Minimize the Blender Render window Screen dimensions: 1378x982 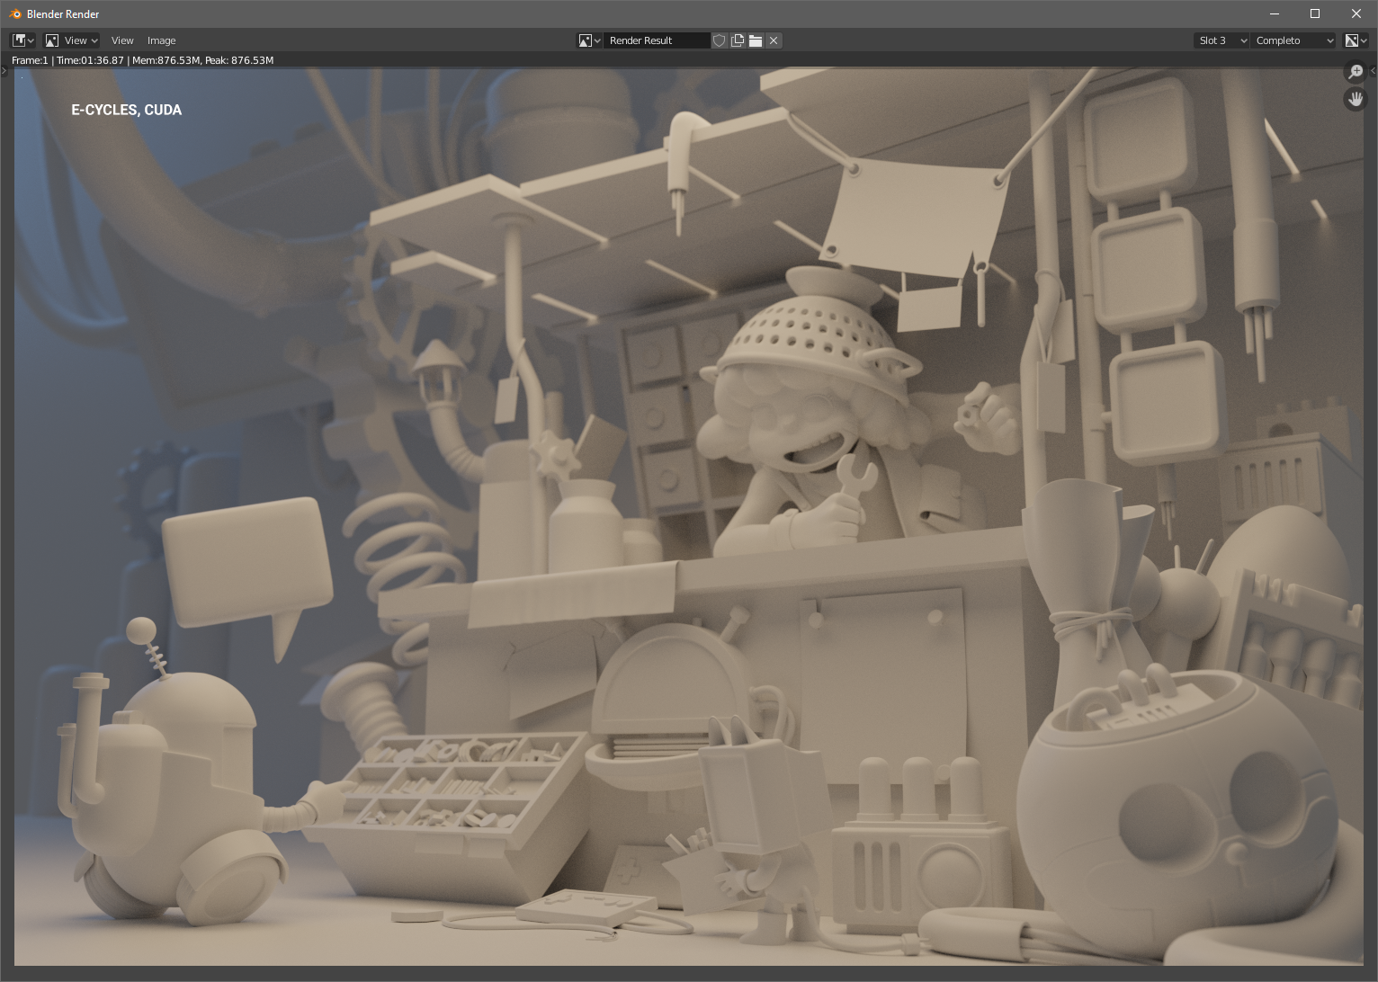click(x=1275, y=13)
